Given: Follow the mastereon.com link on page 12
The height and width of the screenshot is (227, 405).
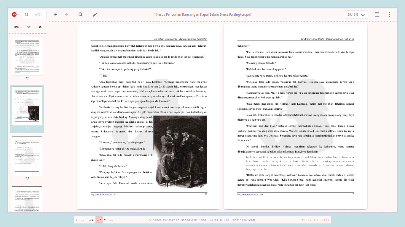Looking at the screenshot, I should (x=103, y=194).
